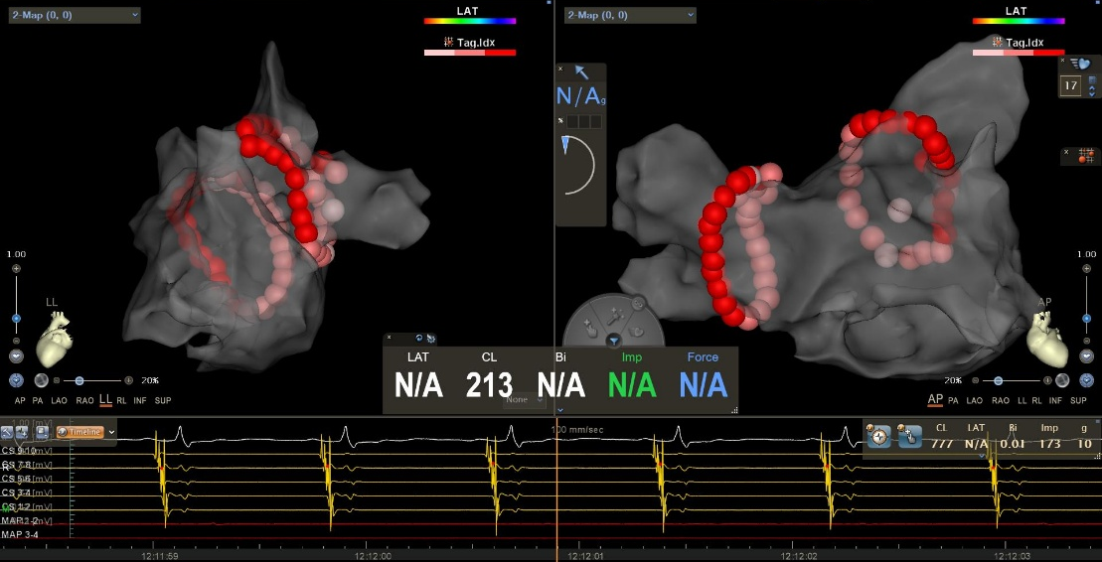Click the left view 20% transparency slider handle

[x=79, y=380]
